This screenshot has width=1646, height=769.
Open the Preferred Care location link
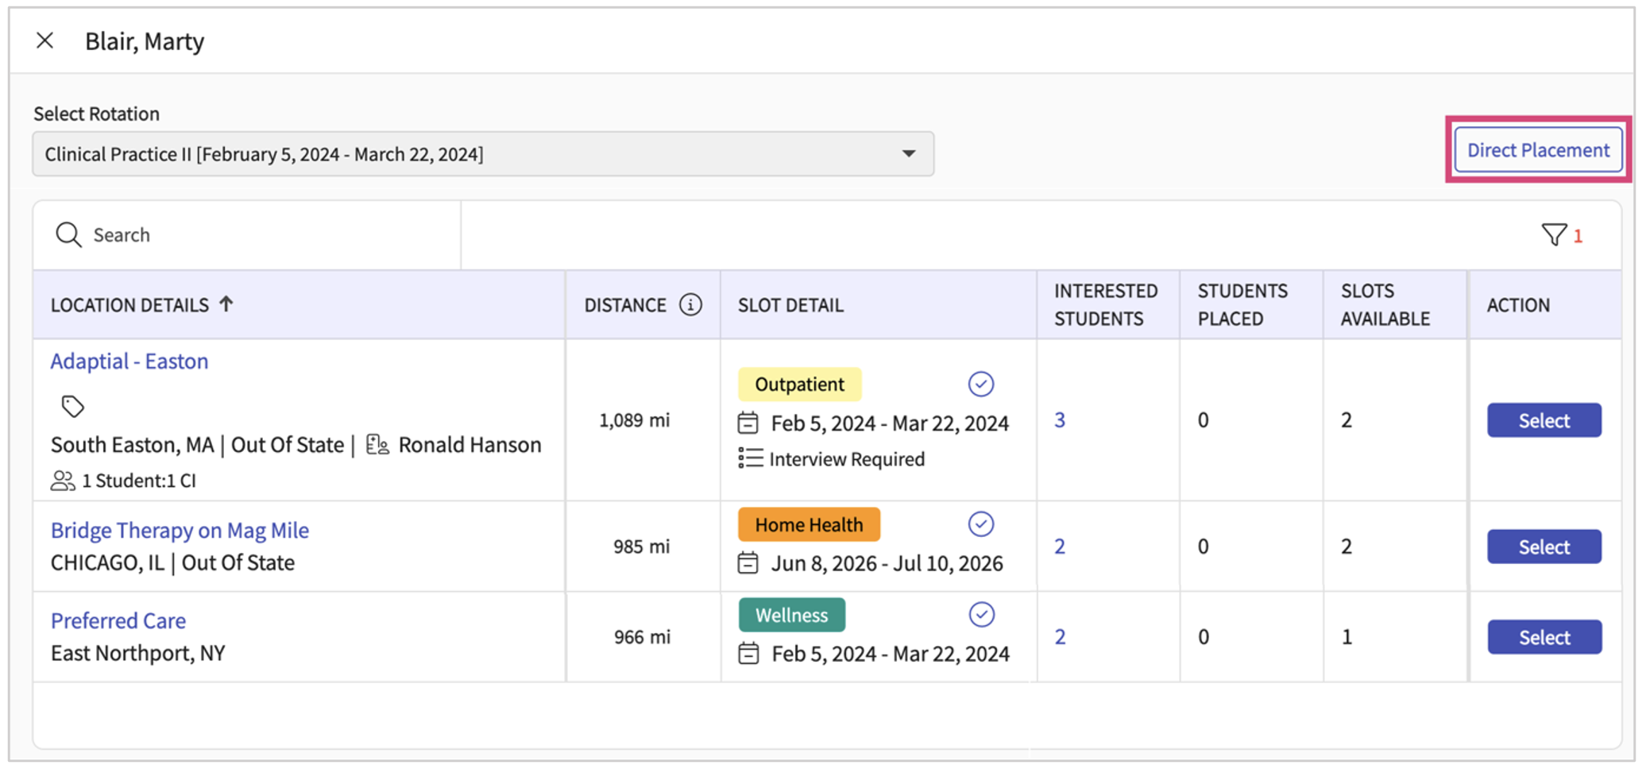pos(118,621)
